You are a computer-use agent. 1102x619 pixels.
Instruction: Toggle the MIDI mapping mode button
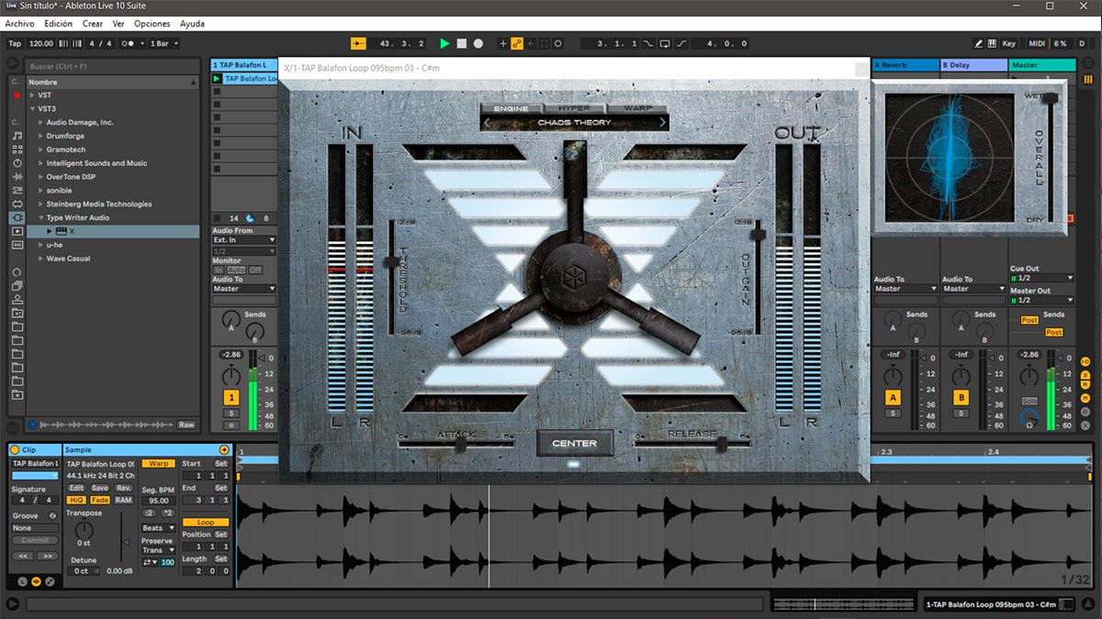click(x=1037, y=43)
